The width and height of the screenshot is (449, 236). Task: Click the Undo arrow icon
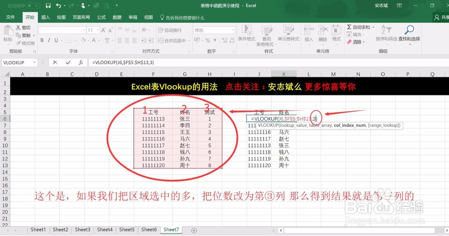pos(58,5)
